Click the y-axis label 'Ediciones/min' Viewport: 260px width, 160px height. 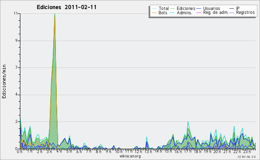coord(4,81)
